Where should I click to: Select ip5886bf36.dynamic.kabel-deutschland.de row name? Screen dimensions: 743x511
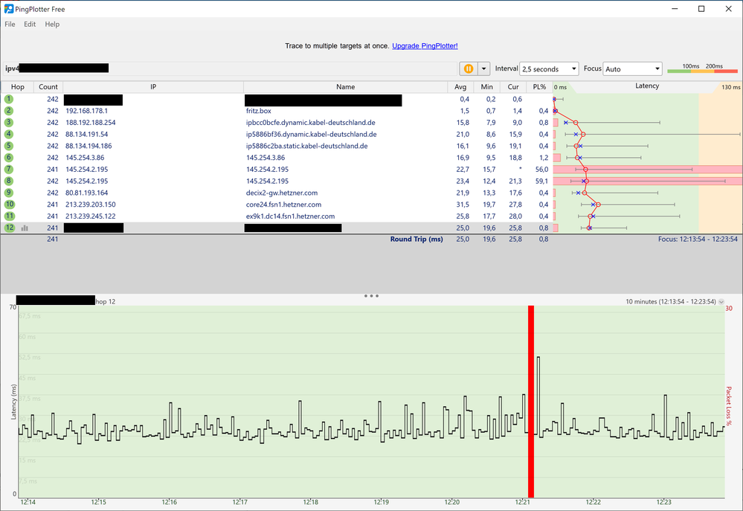pyautogui.click(x=312, y=134)
